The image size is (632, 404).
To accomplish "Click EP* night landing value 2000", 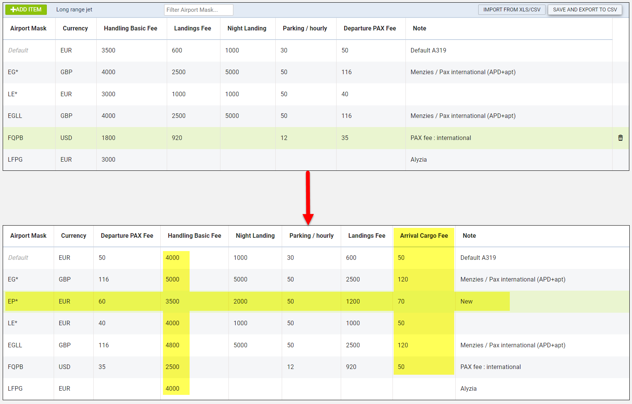I will click(x=241, y=301).
